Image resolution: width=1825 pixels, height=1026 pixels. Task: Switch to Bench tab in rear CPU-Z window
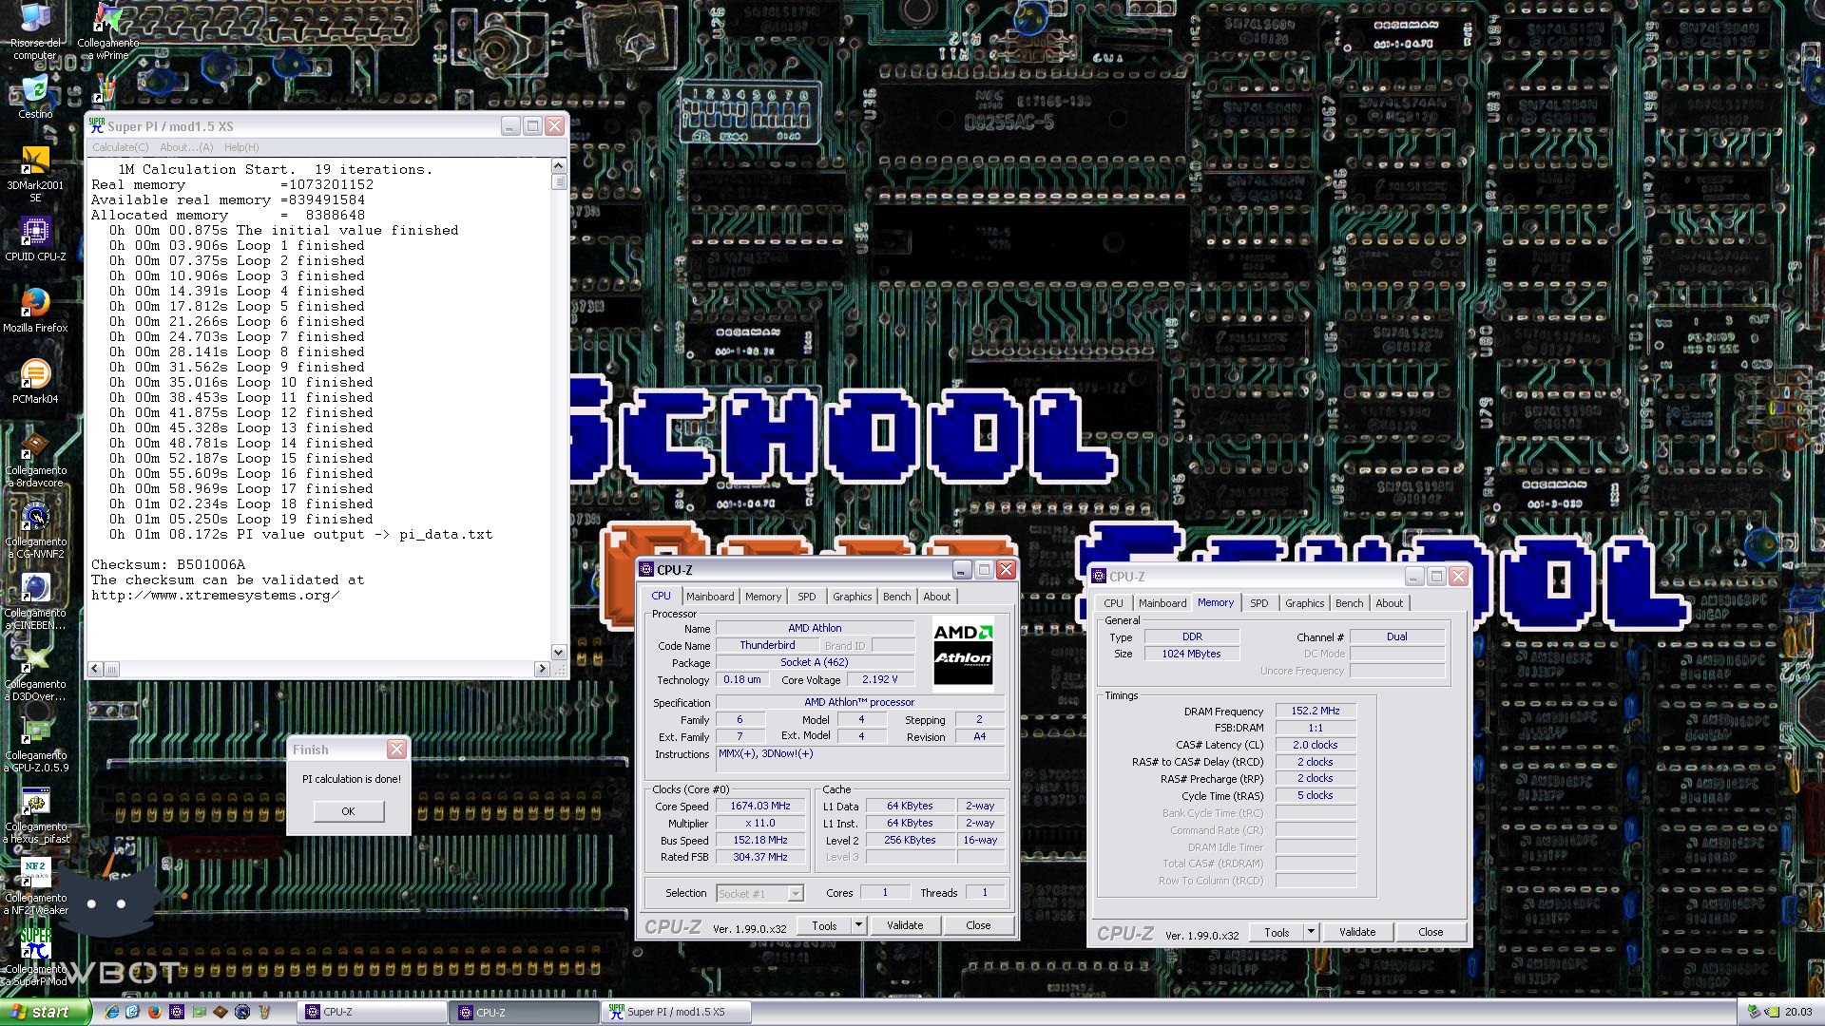pyautogui.click(x=1349, y=603)
